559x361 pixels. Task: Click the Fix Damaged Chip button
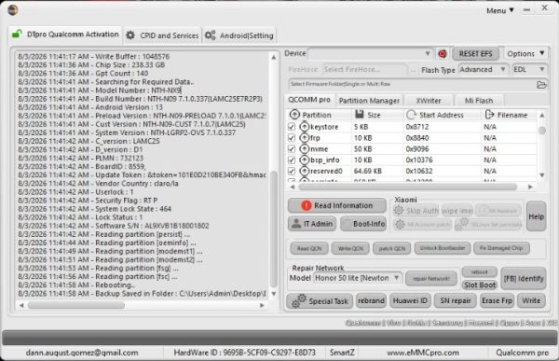(x=501, y=248)
